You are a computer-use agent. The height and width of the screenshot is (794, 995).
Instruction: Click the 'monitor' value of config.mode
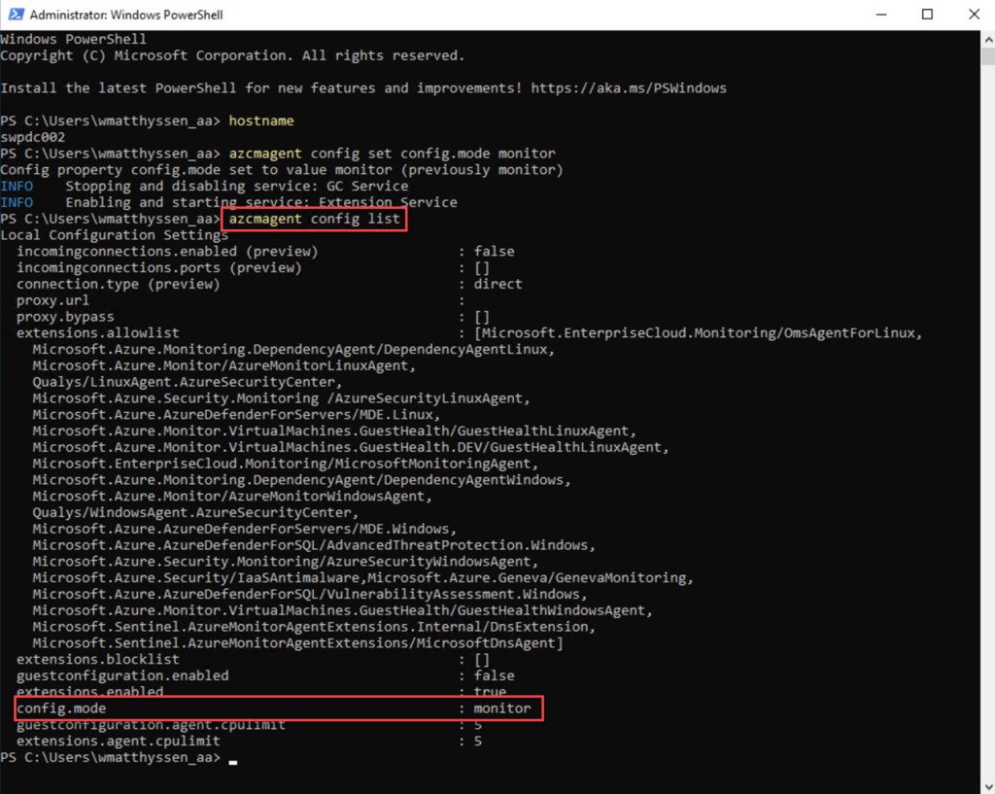[502, 708]
